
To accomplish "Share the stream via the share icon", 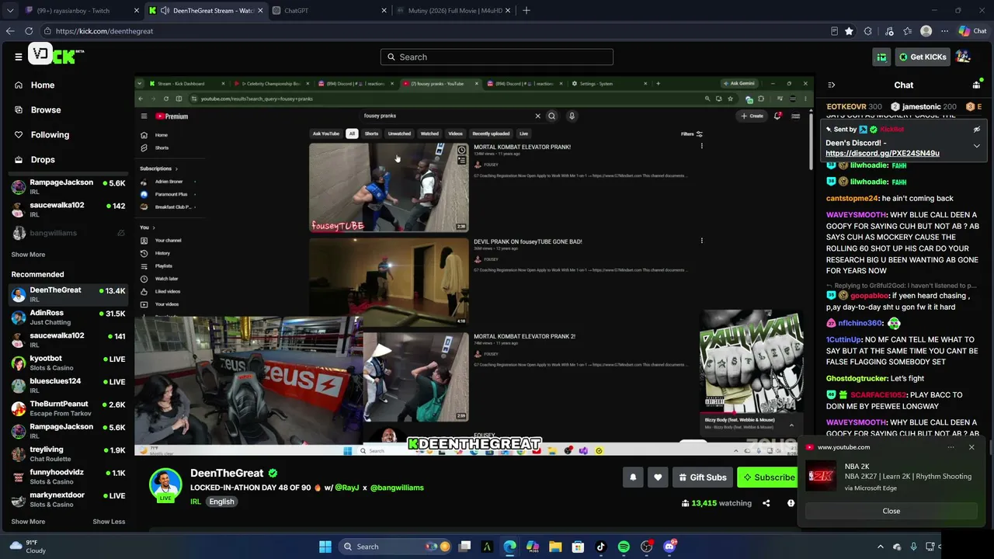I will pos(766,503).
